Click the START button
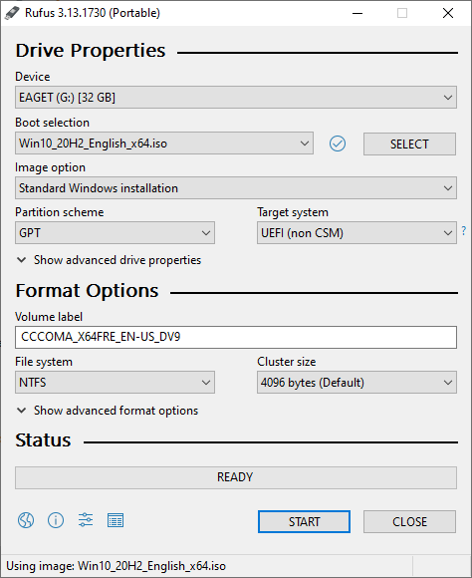472x578 pixels. (x=304, y=521)
